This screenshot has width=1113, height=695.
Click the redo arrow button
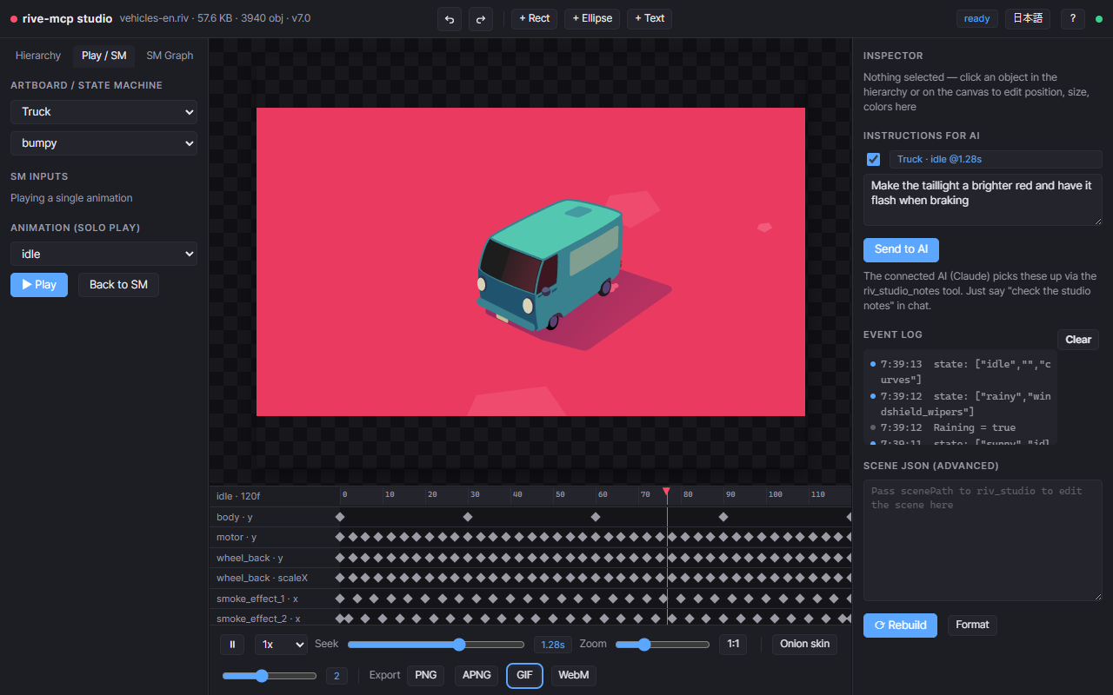pos(481,18)
